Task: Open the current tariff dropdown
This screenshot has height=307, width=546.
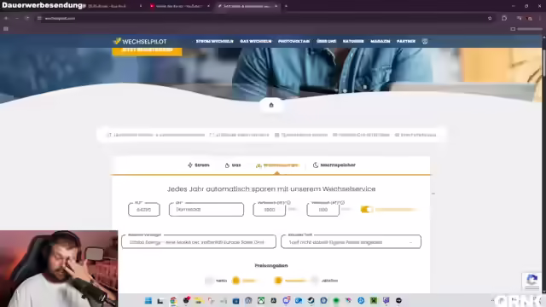Action: click(x=351, y=242)
